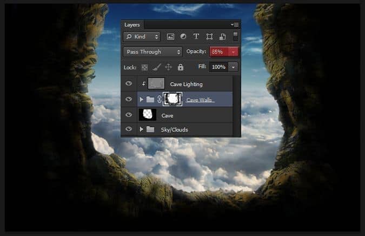Enable lock transparent pixels
This screenshot has height=236, width=365.
point(144,68)
